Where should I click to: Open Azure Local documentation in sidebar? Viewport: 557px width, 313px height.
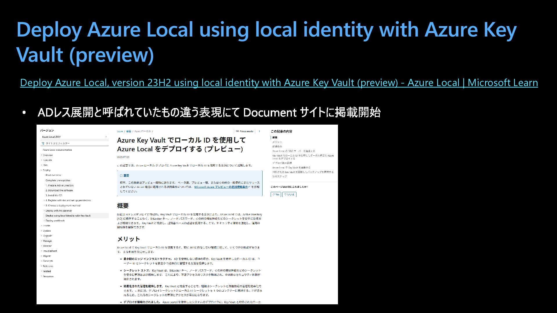pos(57,150)
